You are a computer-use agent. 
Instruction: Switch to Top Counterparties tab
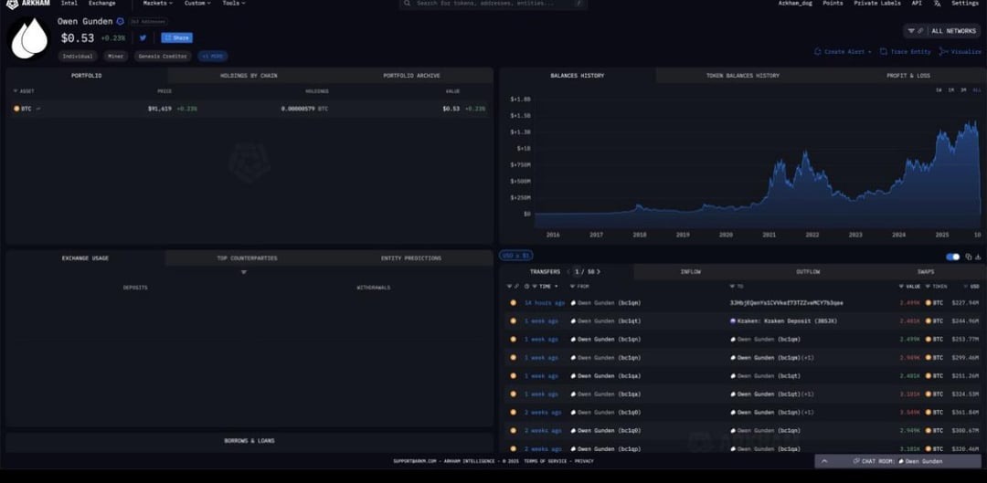247,258
